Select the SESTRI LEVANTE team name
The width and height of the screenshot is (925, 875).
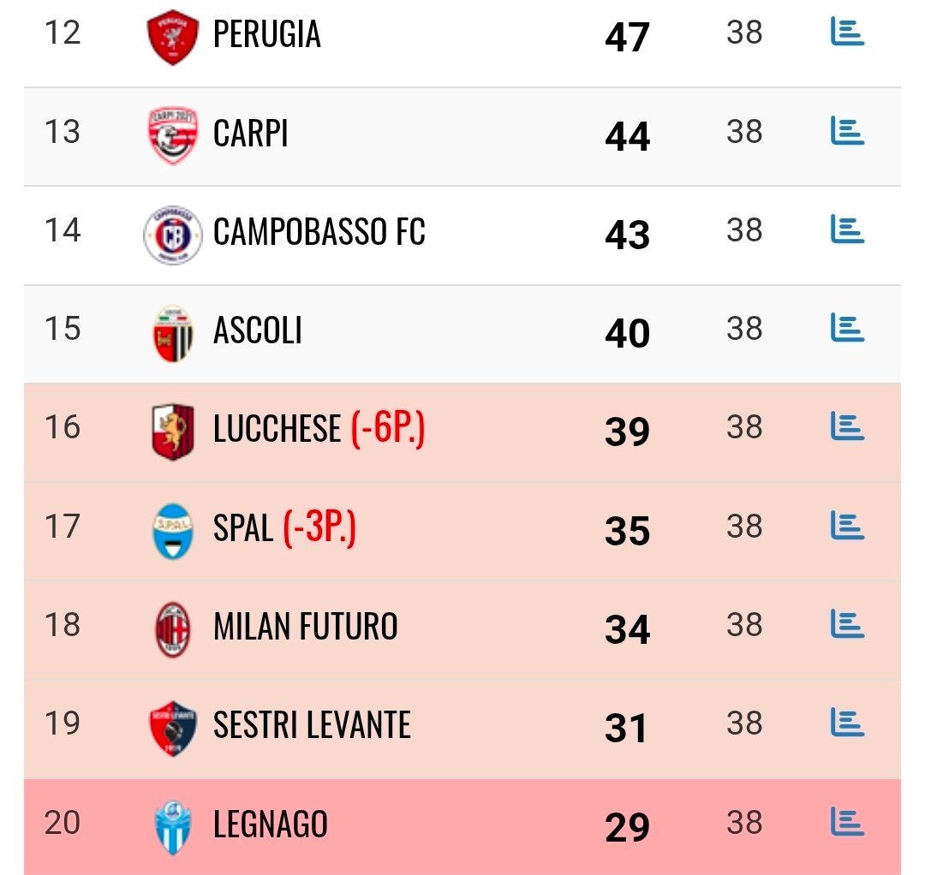(312, 726)
